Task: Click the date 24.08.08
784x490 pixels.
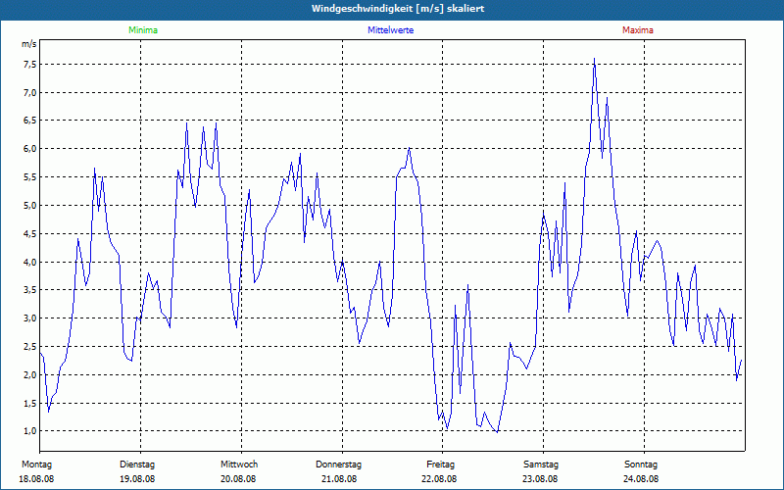Action: pyautogui.click(x=641, y=479)
